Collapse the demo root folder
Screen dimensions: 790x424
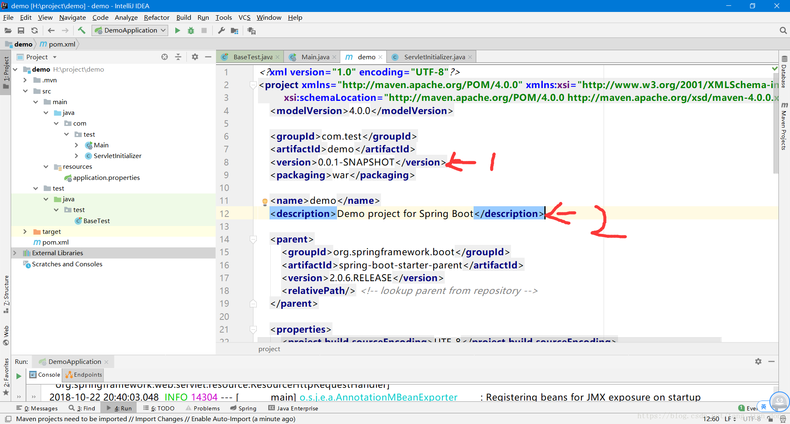tap(15, 69)
